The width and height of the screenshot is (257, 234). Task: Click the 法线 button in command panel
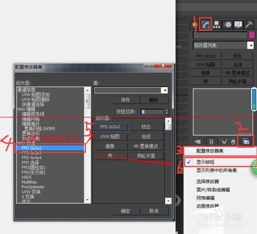[x=237, y=64]
